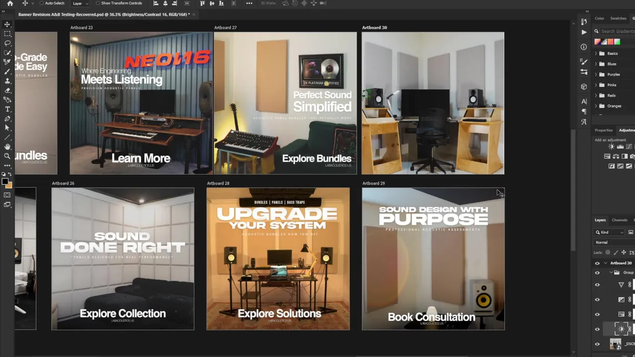Image resolution: width=635 pixels, height=357 pixels.
Task: Open the Kind filter dropdown in Layers
Action: (x=610, y=232)
